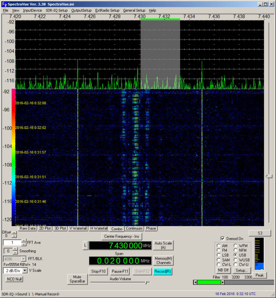Open demodulator Setup... dialog
Image resolution: width=276 pixels, height=298 pixels.
click(x=242, y=270)
